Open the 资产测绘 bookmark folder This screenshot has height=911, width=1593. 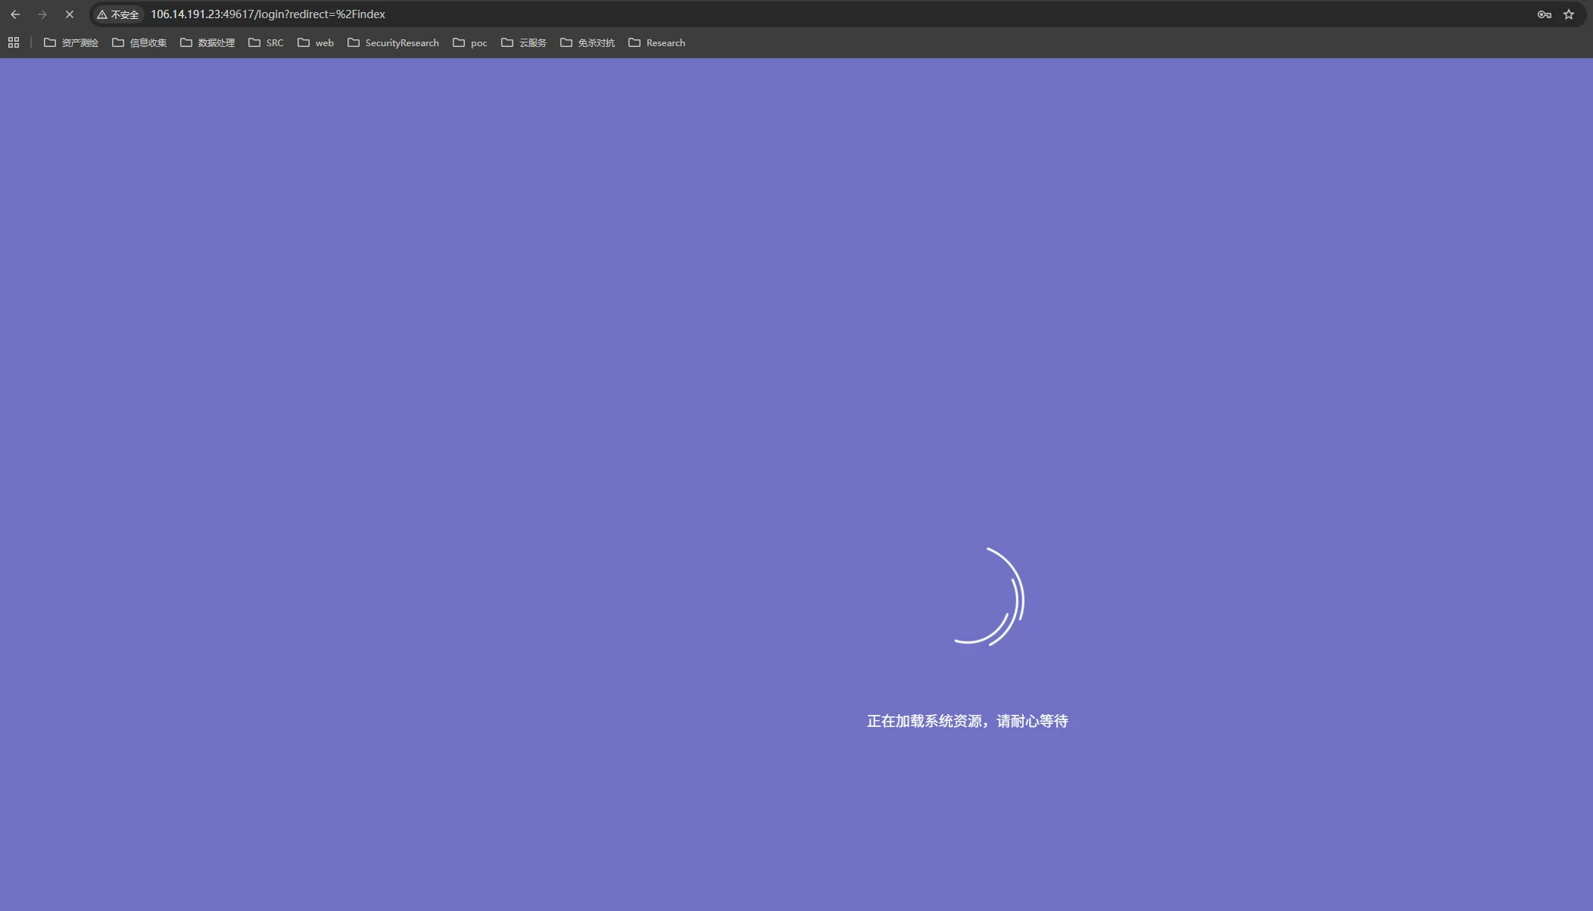71,43
